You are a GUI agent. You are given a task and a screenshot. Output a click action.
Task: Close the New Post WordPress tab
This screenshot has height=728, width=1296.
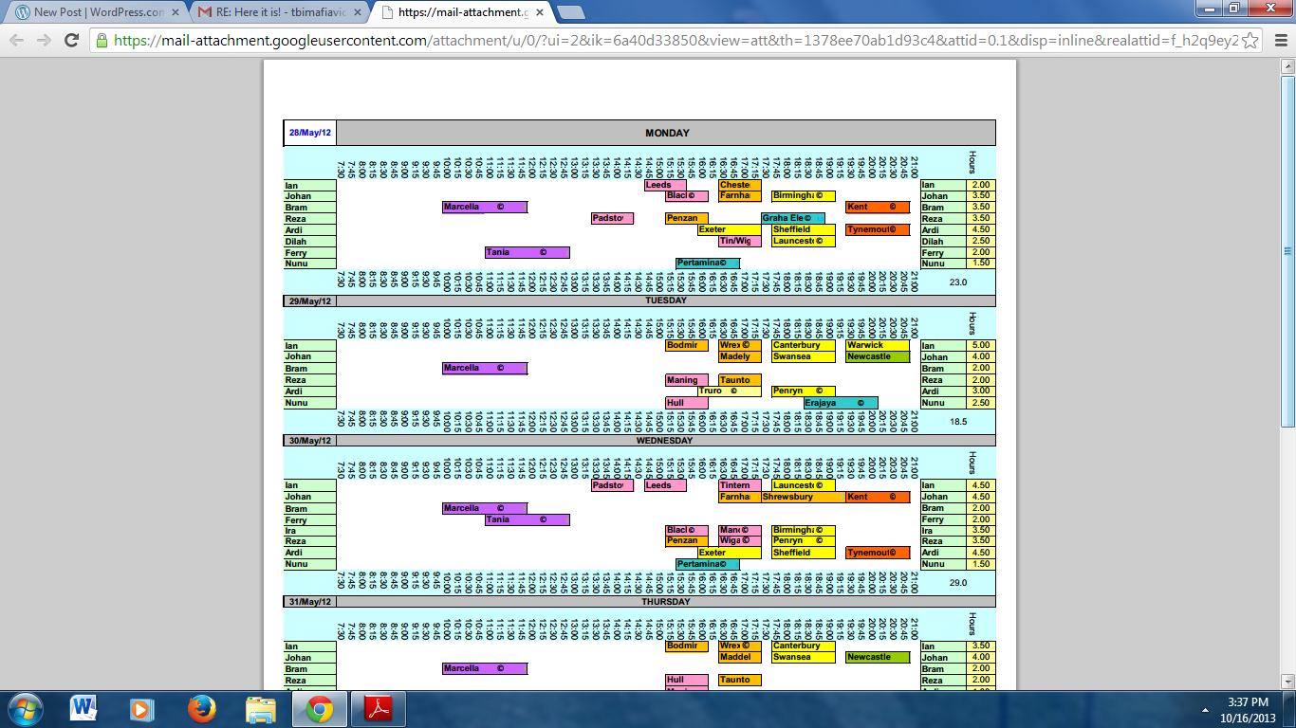(x=175, y=13)
